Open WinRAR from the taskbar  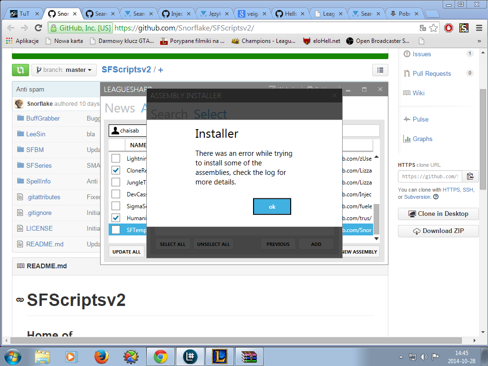coord(249,356)
